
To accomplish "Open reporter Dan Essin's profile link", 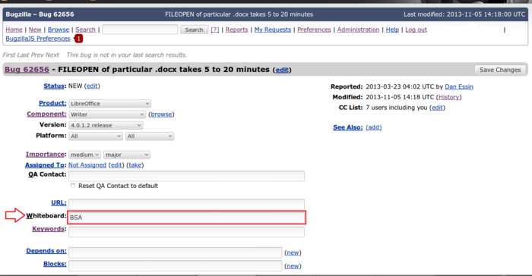I will click(x=459, y=86).
